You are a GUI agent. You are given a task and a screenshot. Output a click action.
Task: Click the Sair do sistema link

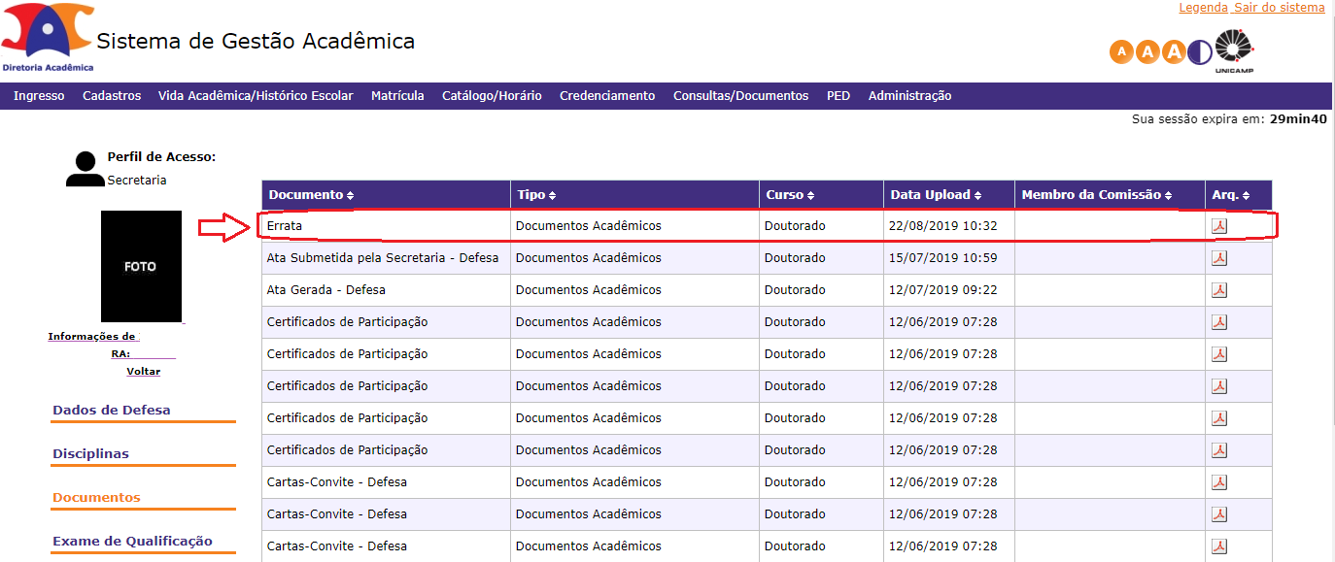pos(1280,8)
